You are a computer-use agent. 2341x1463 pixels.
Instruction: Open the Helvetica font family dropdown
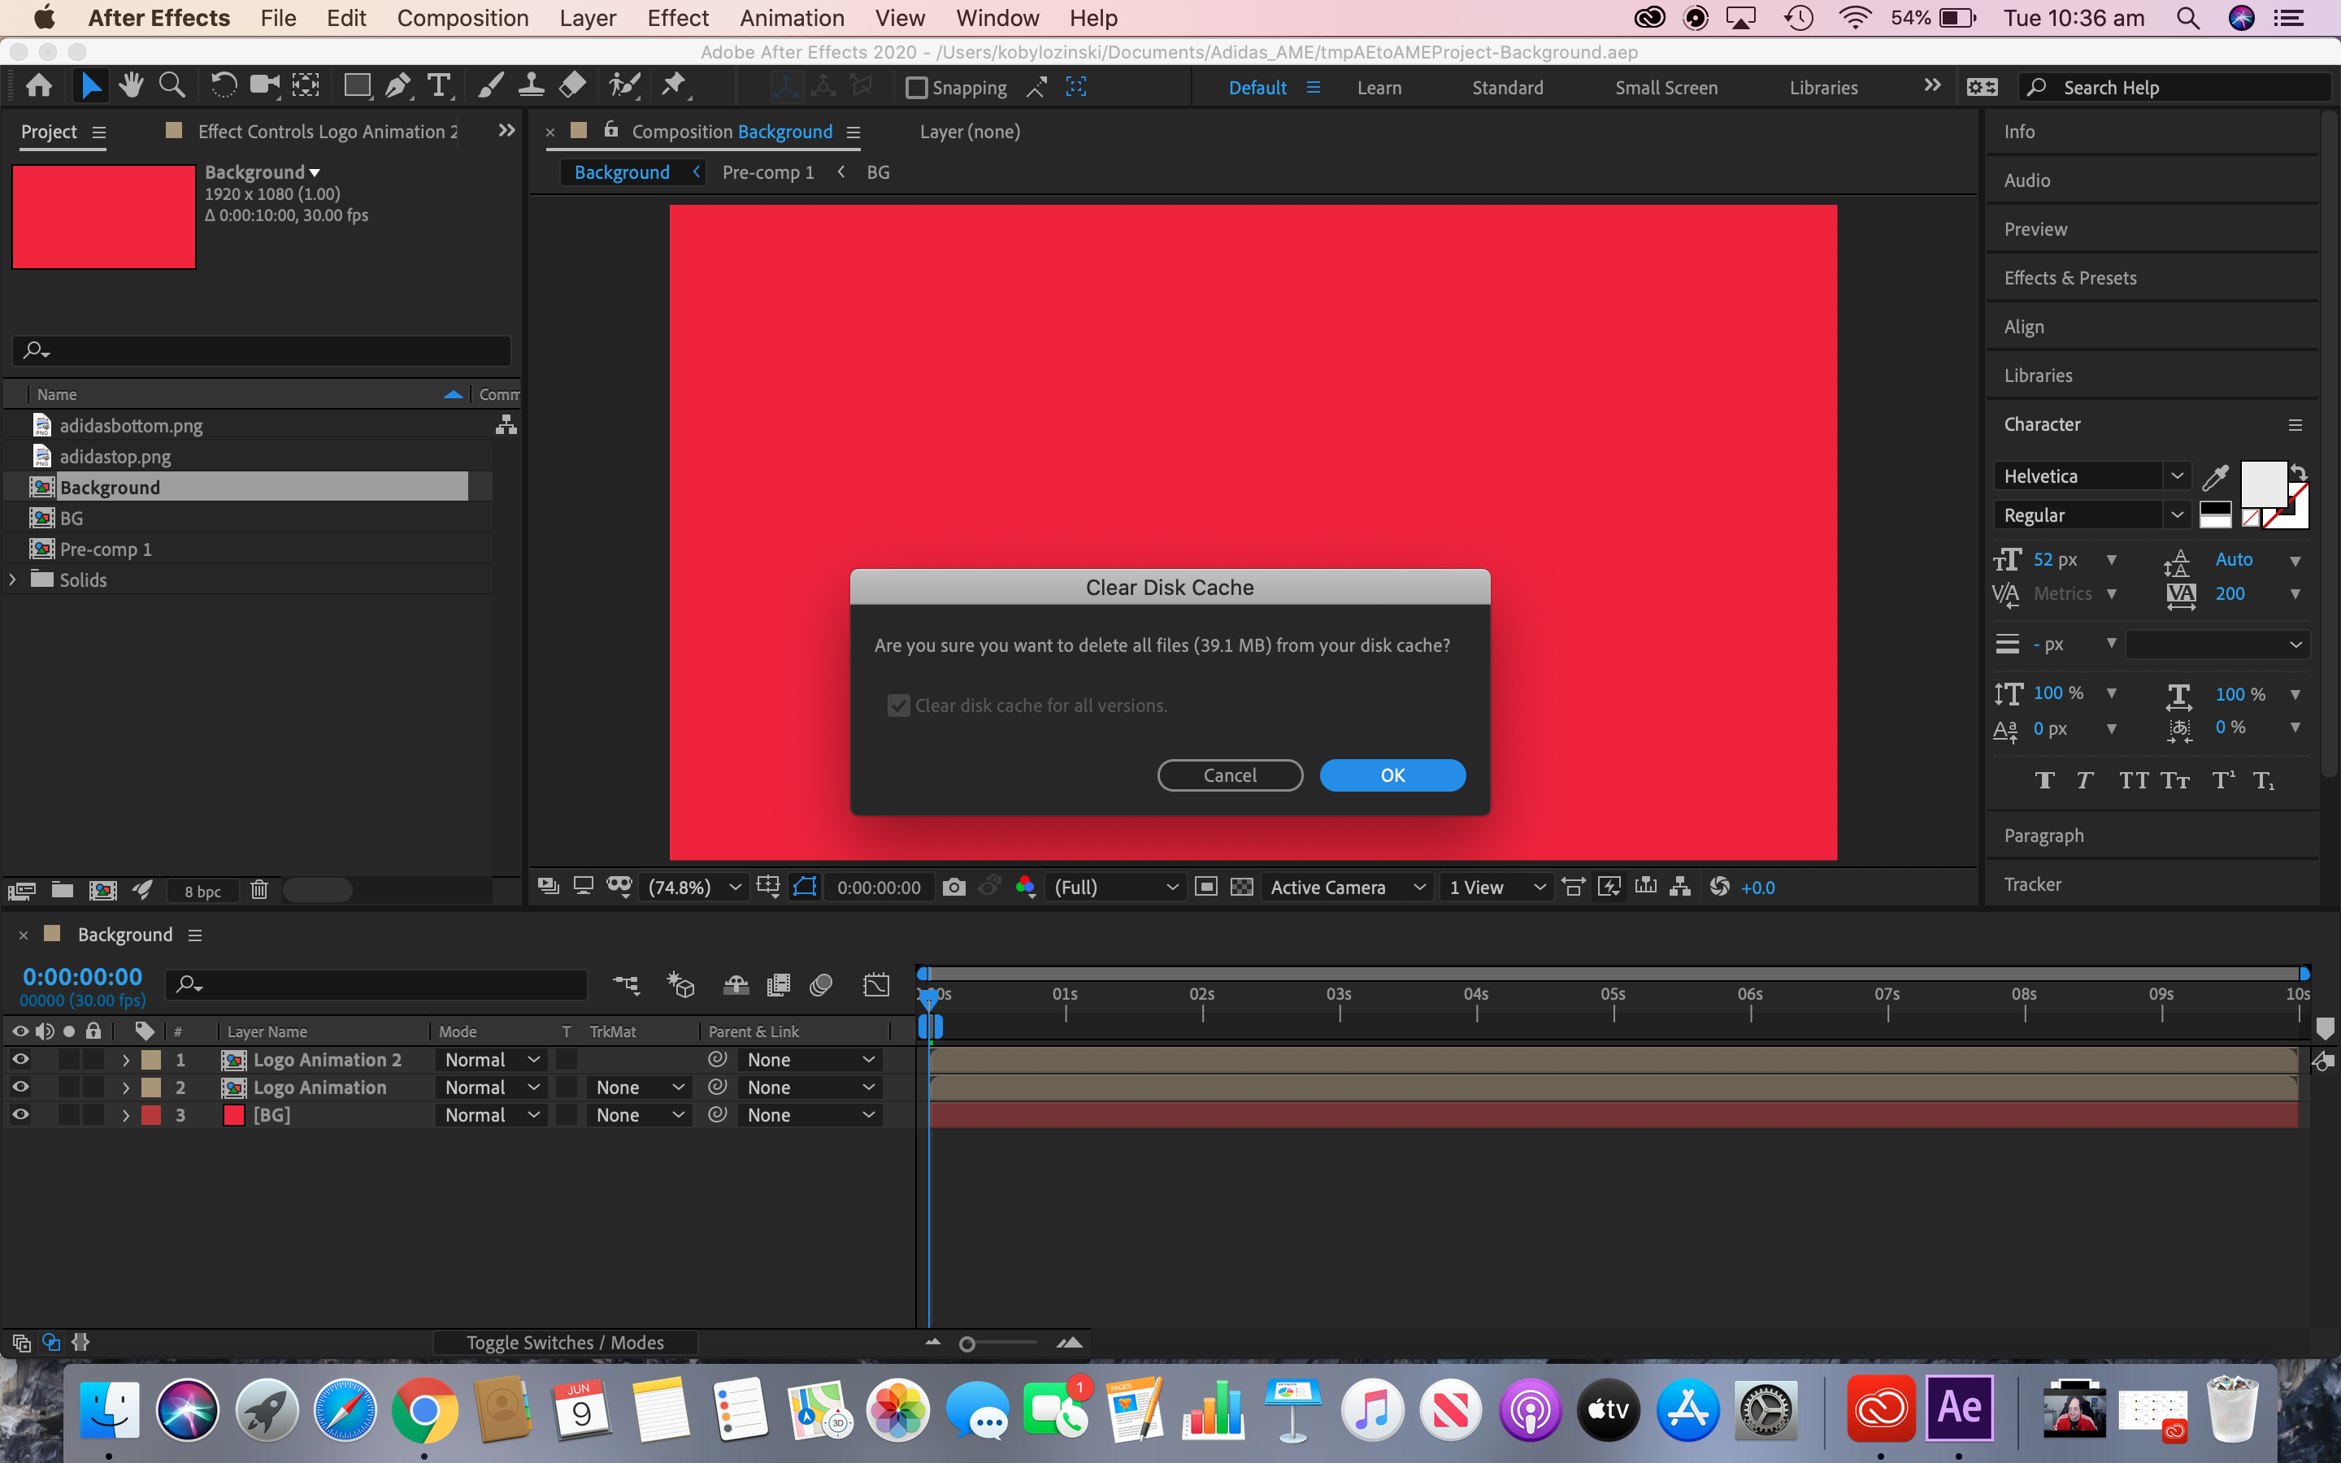click(2178, 475)
